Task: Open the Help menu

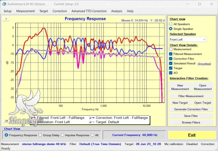Action: tap(130, 11)
